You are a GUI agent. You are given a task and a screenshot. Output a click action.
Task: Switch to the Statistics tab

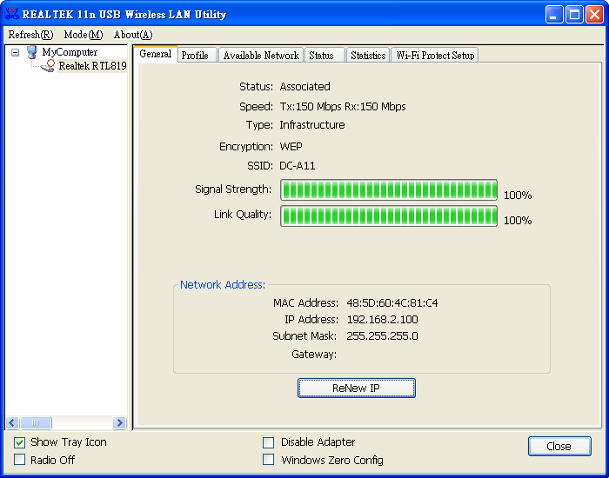tap(368, 56)
